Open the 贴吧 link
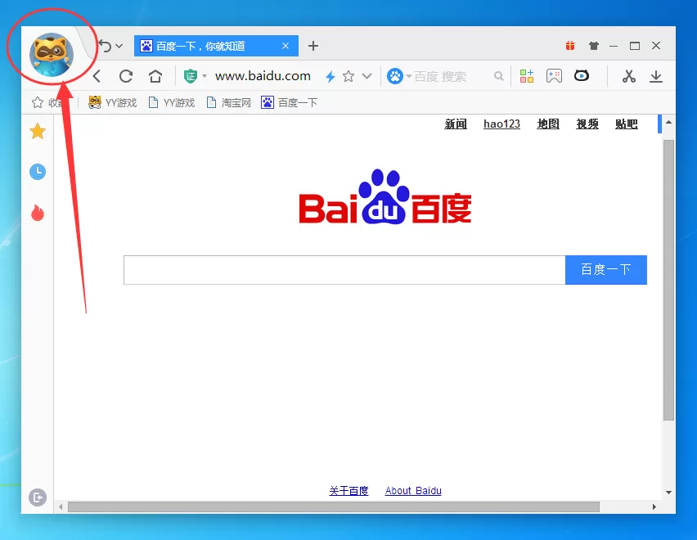 [627, 124]
